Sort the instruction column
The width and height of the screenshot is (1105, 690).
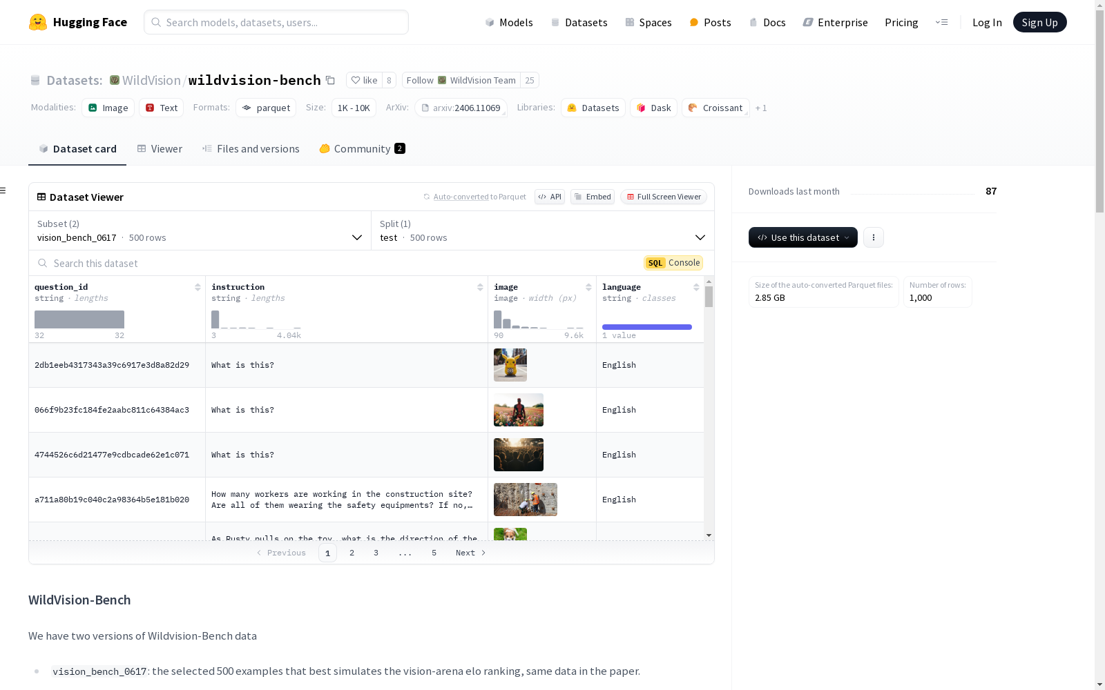click(480, 287)
